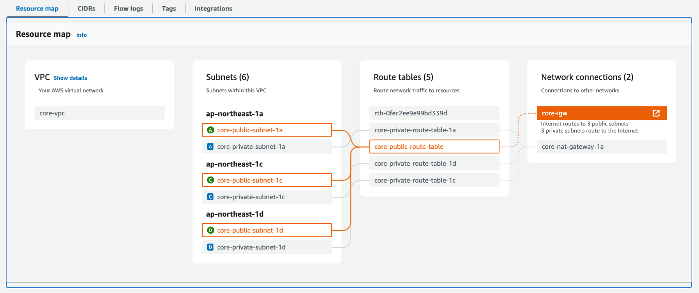The image size is (699, 293).
Task: Click the Subnets (6) heading
Action: [228, 77]
